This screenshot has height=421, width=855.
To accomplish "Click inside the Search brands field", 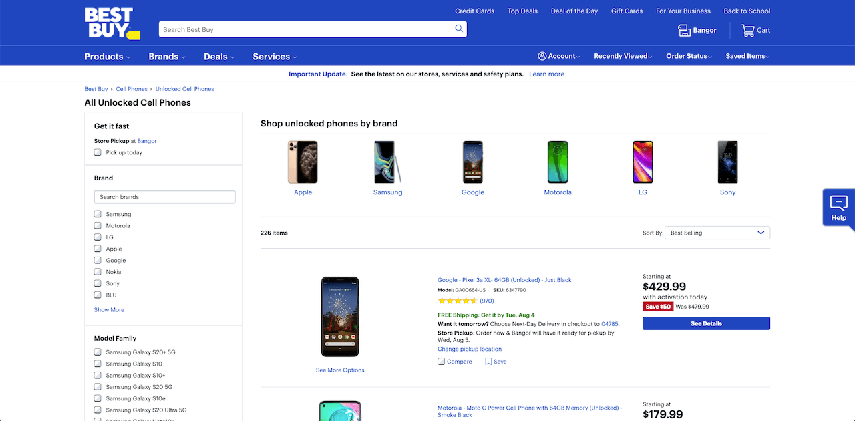I will (x=164, y=196).
